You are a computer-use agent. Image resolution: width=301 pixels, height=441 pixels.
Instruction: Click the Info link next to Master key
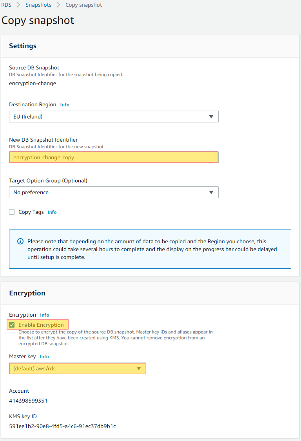click(44, 357)
